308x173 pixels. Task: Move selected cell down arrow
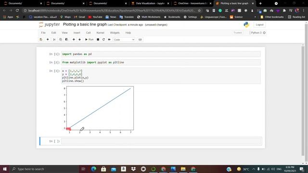pos(79,39)
